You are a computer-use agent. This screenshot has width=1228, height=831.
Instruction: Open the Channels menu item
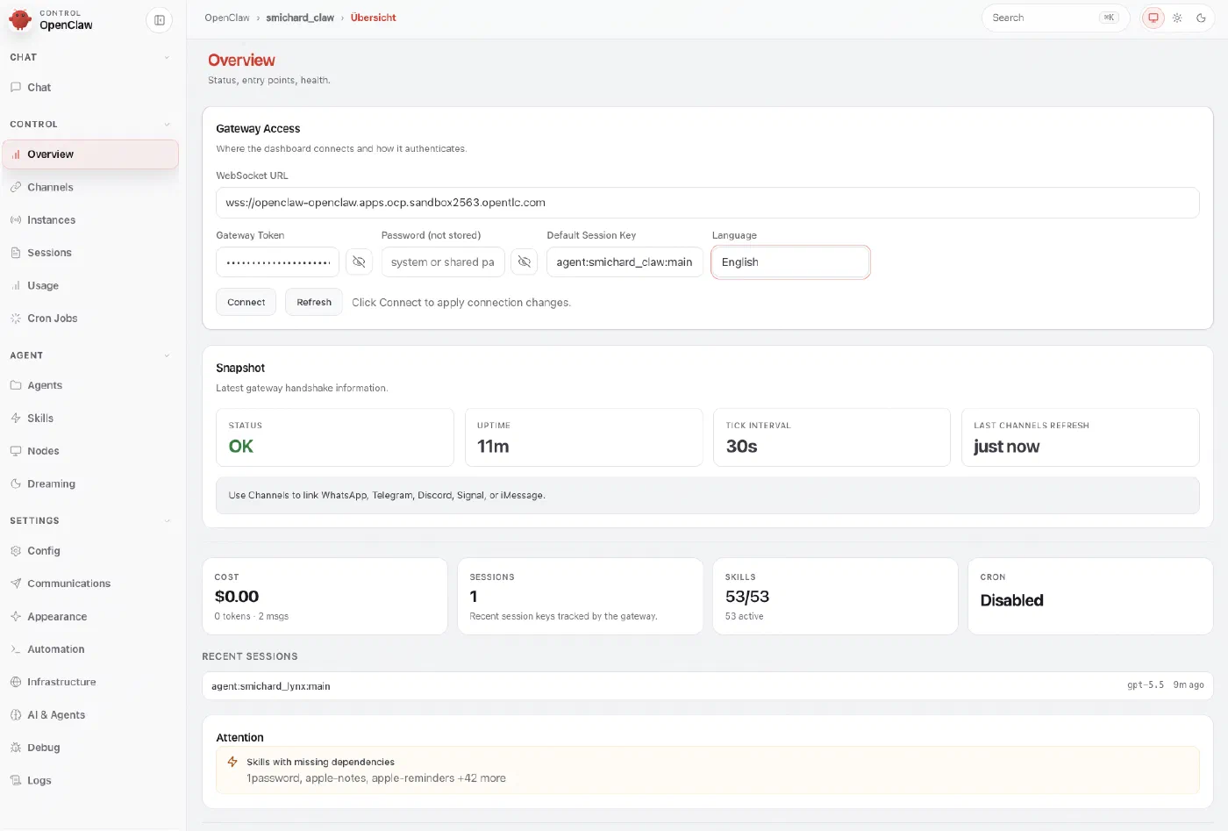pos(91,187)
